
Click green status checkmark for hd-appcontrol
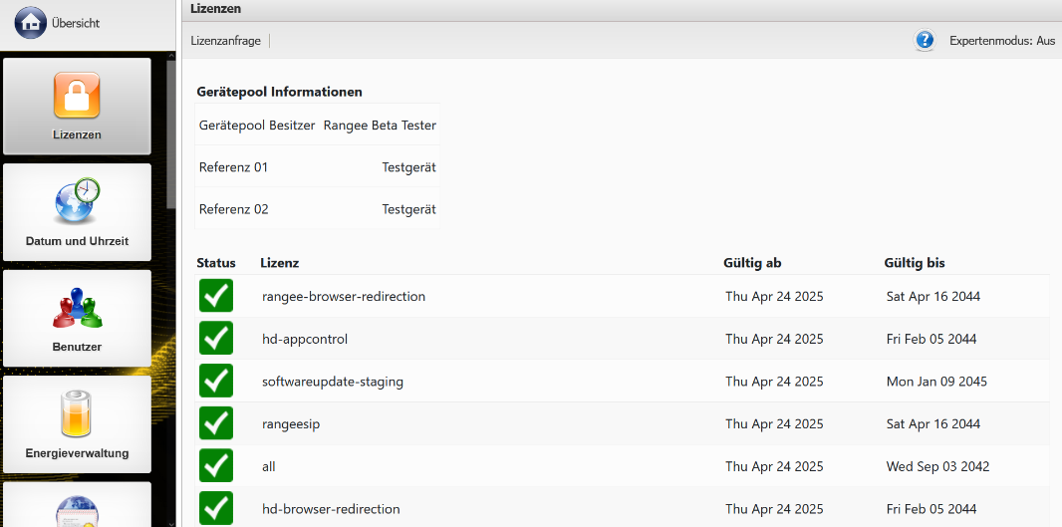[x=216, y=339]
